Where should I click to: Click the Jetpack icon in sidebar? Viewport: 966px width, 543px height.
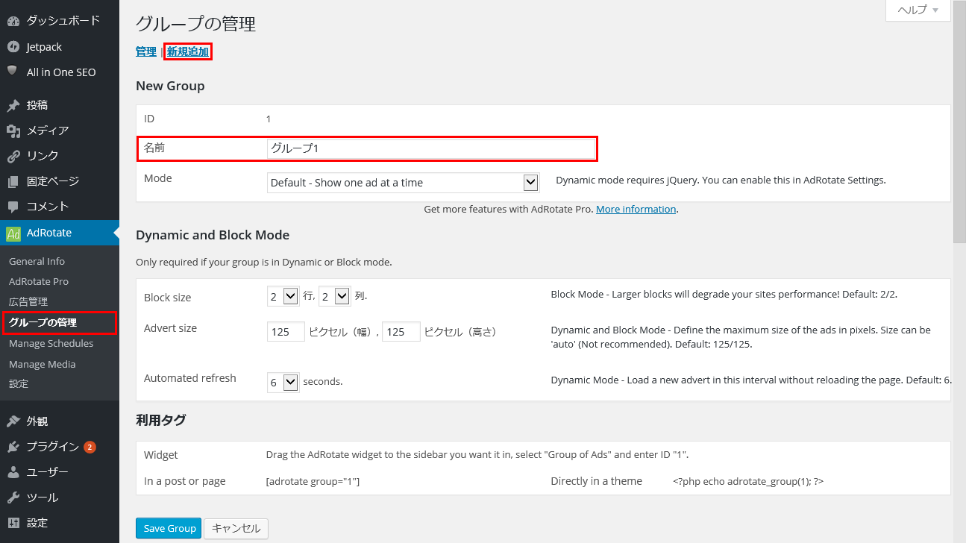(x=13, y=47)
